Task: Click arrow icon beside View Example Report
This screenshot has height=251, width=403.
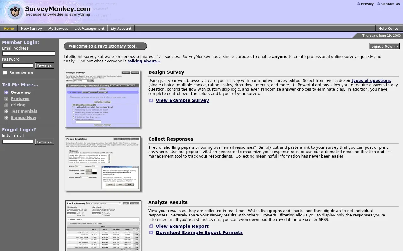Action: click(151, 226)
